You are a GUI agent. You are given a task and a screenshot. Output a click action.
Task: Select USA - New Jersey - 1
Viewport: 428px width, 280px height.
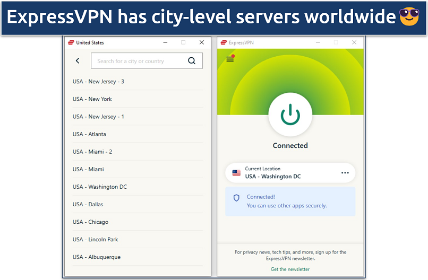[x=138, y=117]
